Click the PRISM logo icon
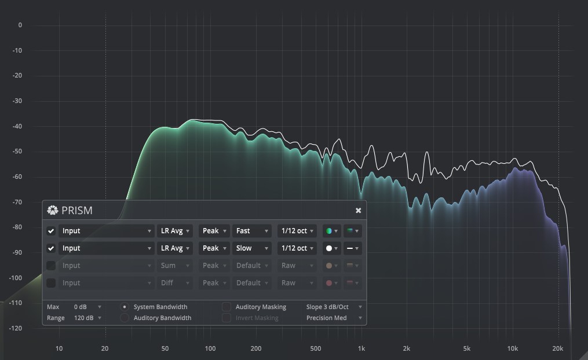Image resolution: width=588 pixels, height=360 pixels. point(52,210)
